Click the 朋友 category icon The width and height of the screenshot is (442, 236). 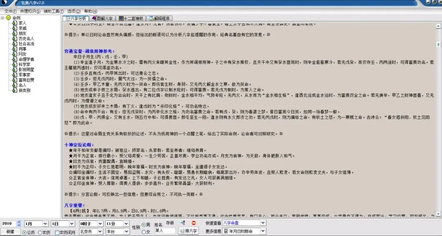click(x=15, y=33)
